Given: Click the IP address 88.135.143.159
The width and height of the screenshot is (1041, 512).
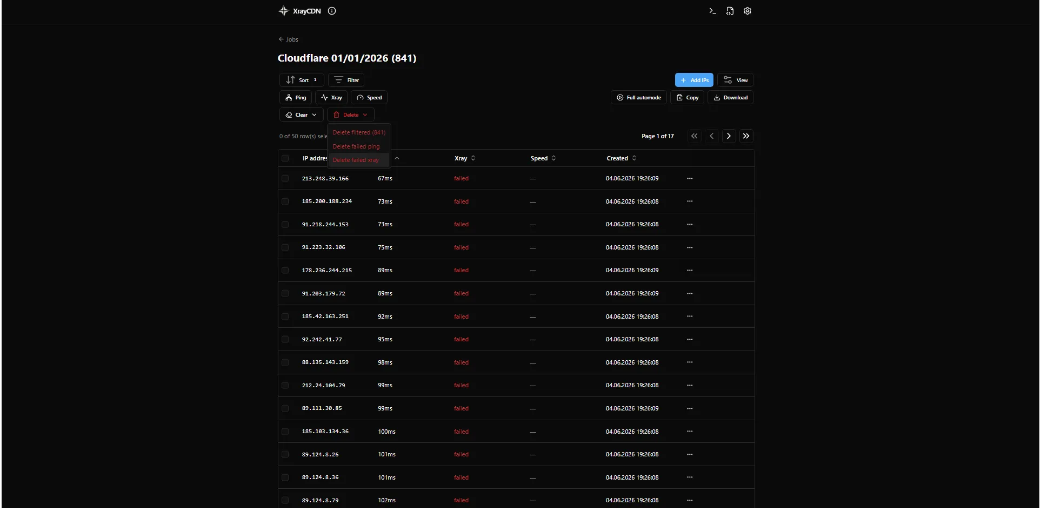Looking at the screenshot, I should (x=325, y=362).
